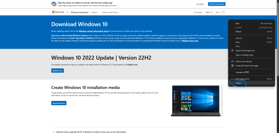Screen dimensions: 279x133
Task: Select Inspect from the context menu
Action: tap(251, 83)
